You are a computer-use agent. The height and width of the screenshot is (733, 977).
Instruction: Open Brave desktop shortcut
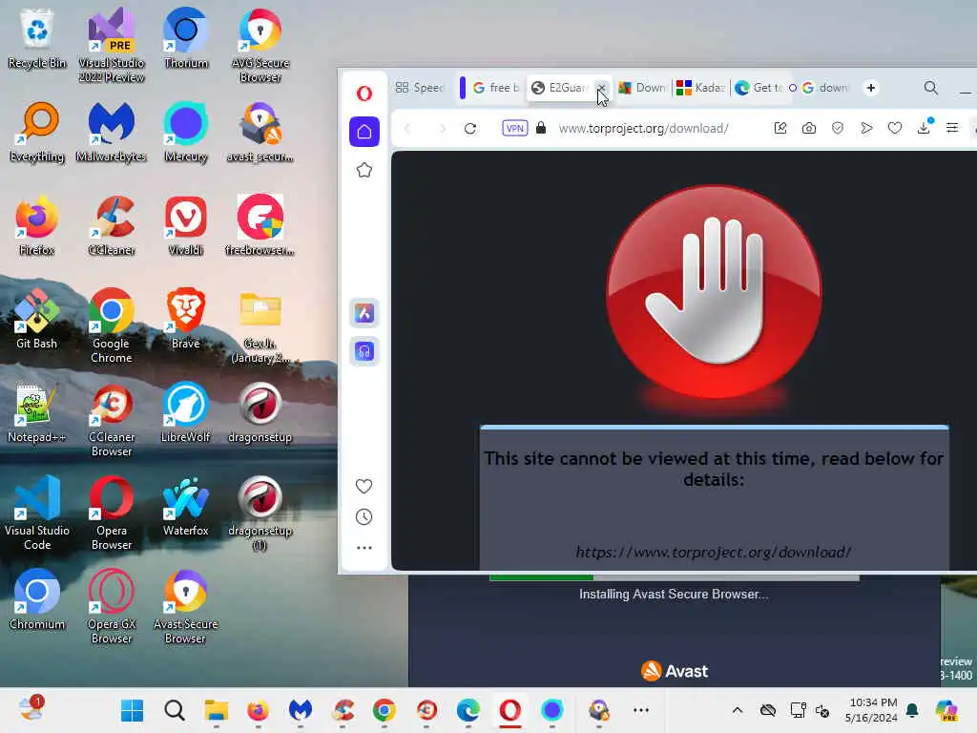click(186, 319)
